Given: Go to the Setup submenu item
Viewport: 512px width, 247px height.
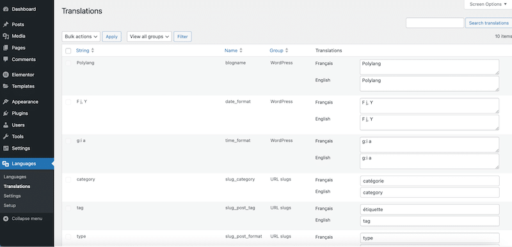Looking at the screenshot, I should (x=10, y=206).
